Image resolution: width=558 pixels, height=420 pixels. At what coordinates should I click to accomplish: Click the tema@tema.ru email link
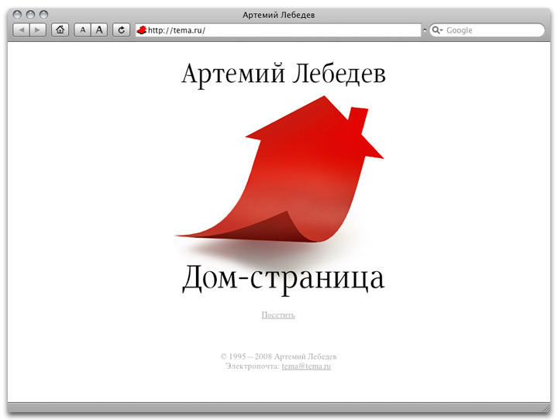point(306,366)
